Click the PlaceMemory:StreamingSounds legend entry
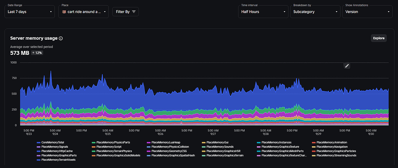Image resolution: width=398 pixels, height=168 pixels. click(x=334, y=155)
